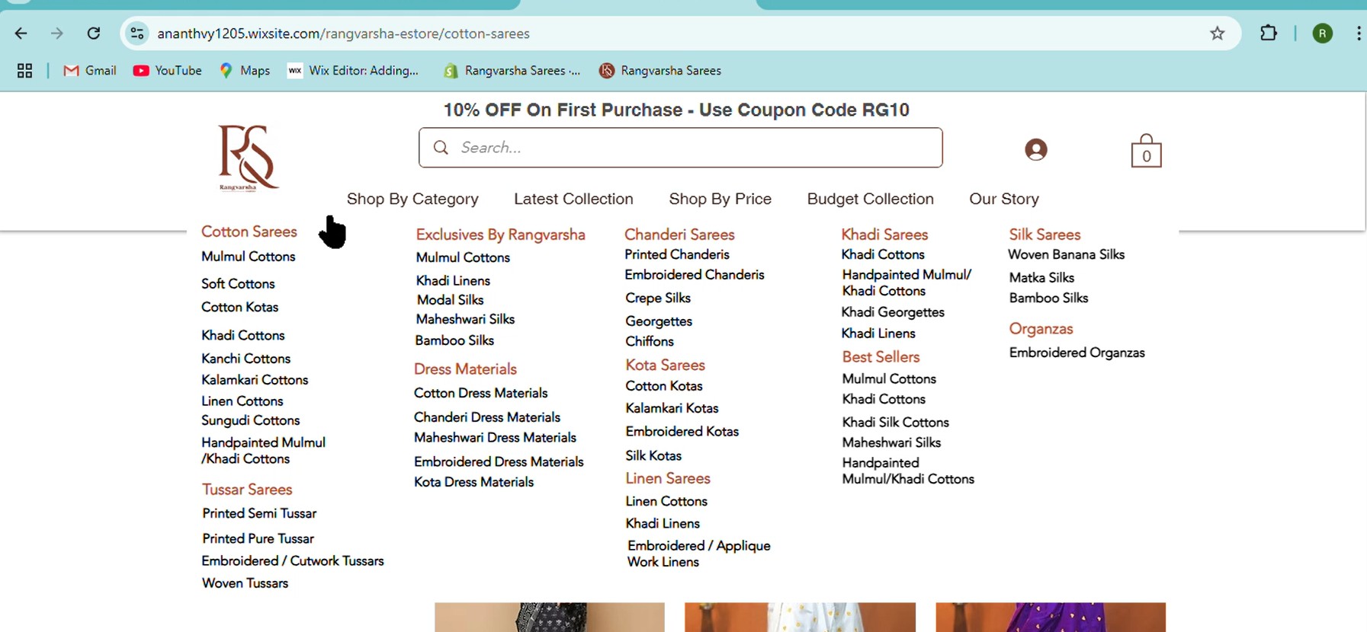
Task: Open the YouTube bookmark
Action: point(167,71)
